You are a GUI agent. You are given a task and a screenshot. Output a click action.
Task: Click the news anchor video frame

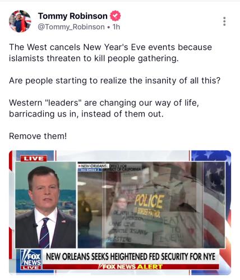point(45,205)
